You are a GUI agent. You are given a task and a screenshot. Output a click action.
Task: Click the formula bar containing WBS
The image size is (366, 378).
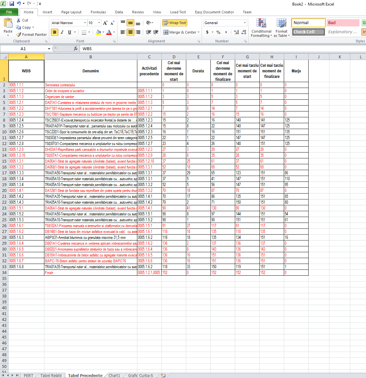click(x=223, y=49)
